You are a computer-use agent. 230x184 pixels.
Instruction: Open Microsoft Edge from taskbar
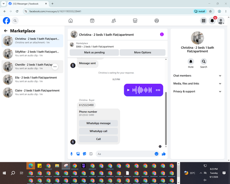pos(31,166)
